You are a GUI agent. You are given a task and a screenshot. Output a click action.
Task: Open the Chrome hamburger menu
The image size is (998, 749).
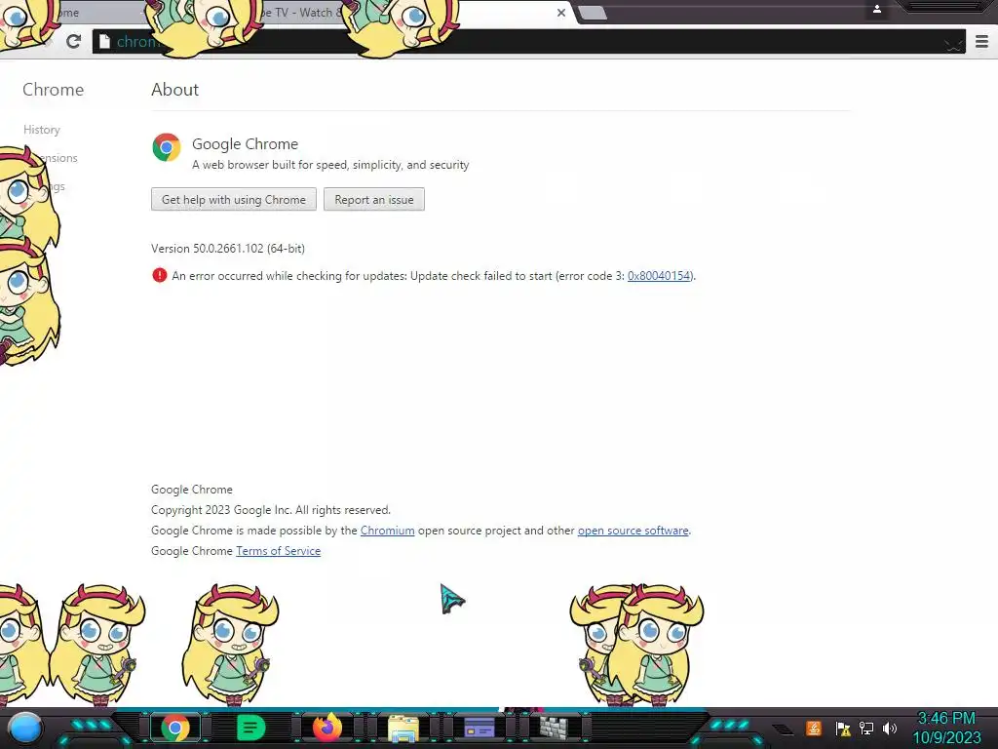coord(981,42)
